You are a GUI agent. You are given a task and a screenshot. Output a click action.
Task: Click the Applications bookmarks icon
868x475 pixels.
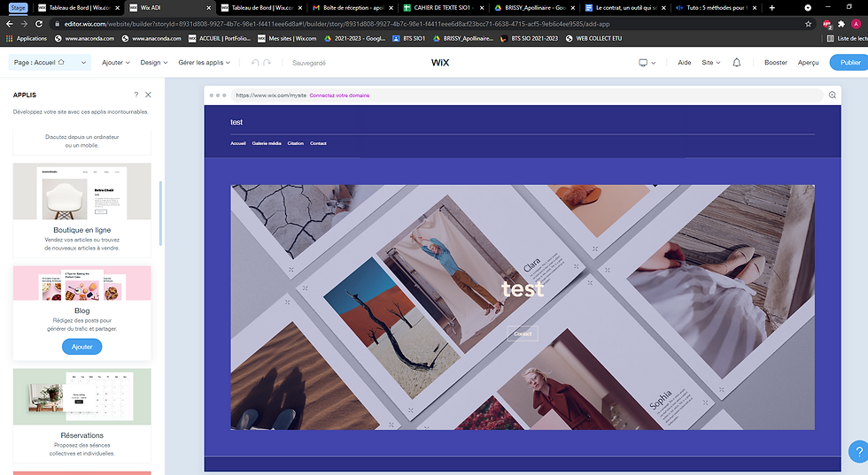tap(9, 38)
